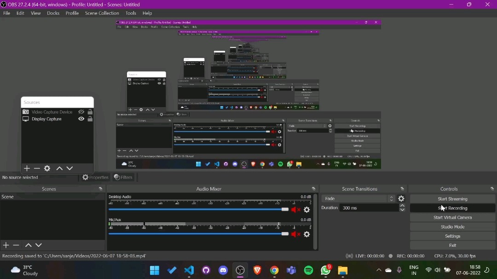
Task: Click Audio Mixer vertical scrollbar
Action: point(315,222)
